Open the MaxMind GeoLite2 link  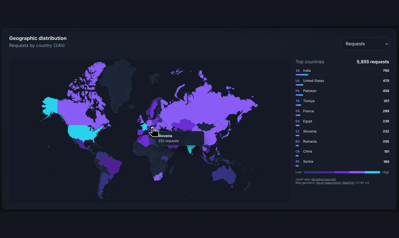[324, 179]
